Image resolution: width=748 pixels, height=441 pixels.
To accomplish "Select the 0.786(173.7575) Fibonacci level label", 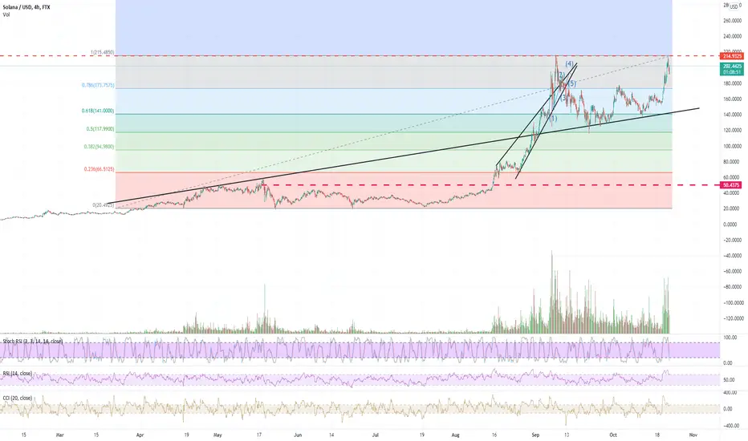I will click(98, 85).
